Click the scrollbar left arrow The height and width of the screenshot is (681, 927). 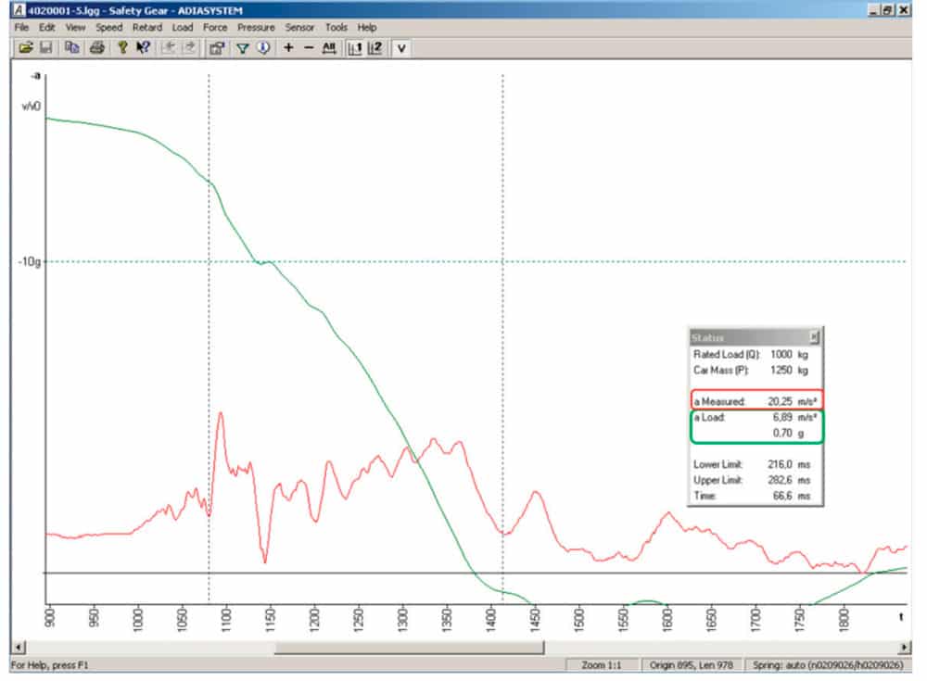[19, 648]
